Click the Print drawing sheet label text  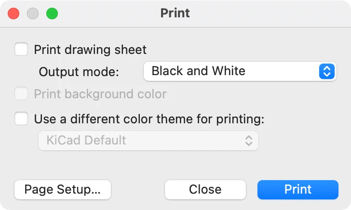tap(90, 49)
